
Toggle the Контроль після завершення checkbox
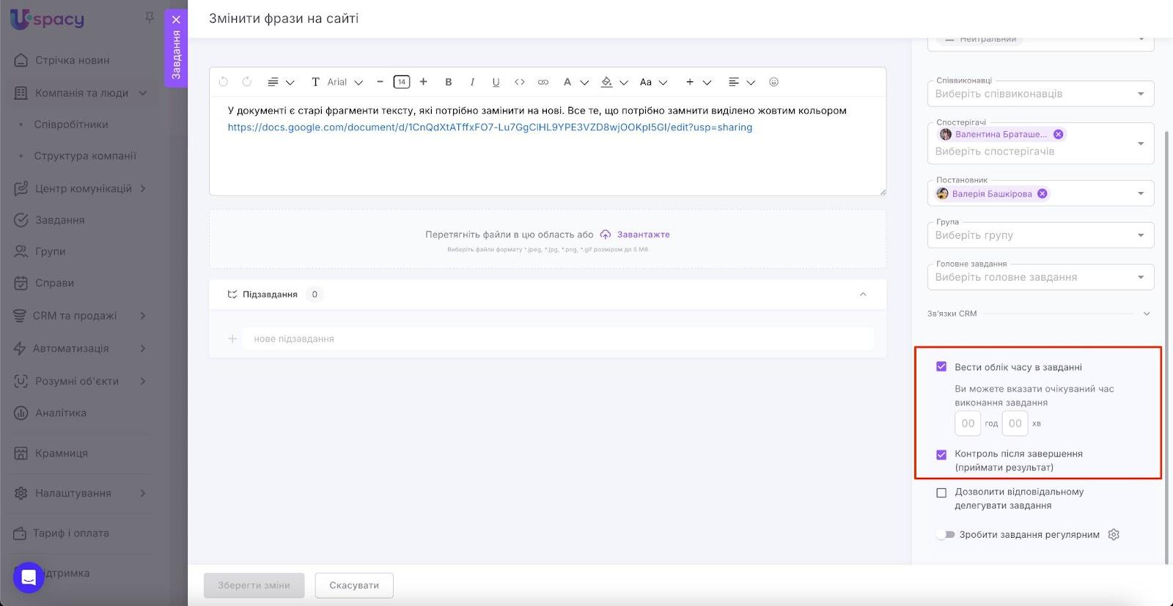(941, 454)
